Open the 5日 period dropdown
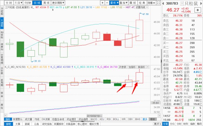Viewport: 203px width, 126px height. tap(18, 3)
